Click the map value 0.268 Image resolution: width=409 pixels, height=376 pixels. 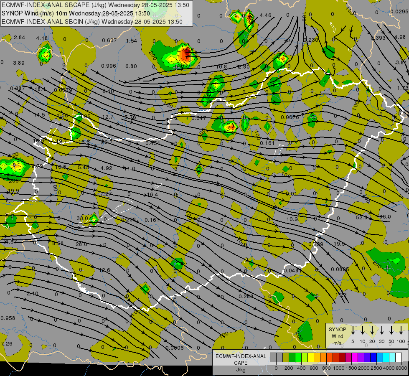pyautogui.click(x=246, y=297)
